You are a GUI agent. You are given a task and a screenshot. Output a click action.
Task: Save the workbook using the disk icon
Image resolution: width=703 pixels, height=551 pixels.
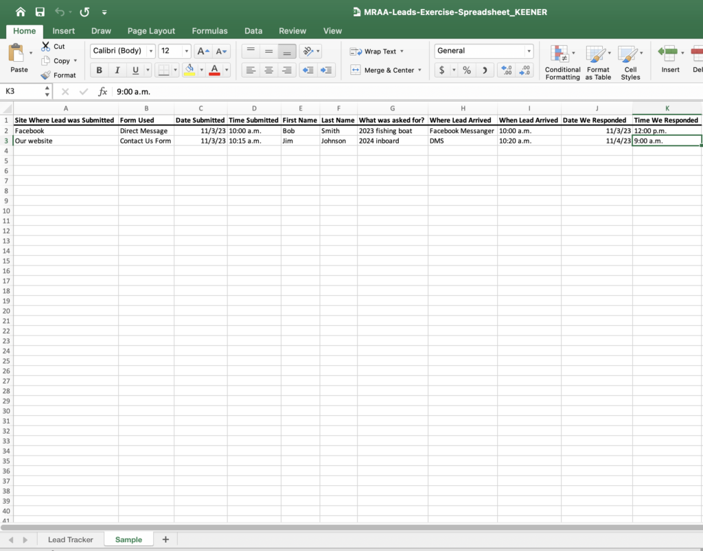(40, 12)
